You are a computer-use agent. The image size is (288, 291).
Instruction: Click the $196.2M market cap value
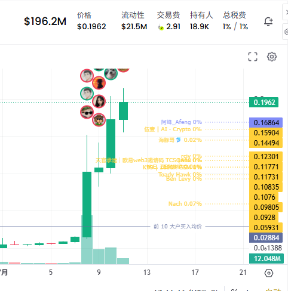[x=45, y=21]
